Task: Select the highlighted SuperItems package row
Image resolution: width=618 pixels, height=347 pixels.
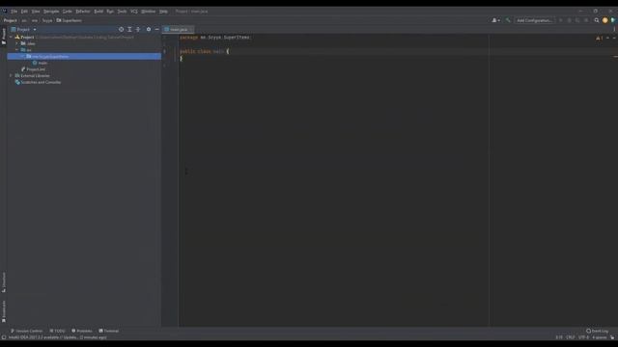Action: pos(84,57)
